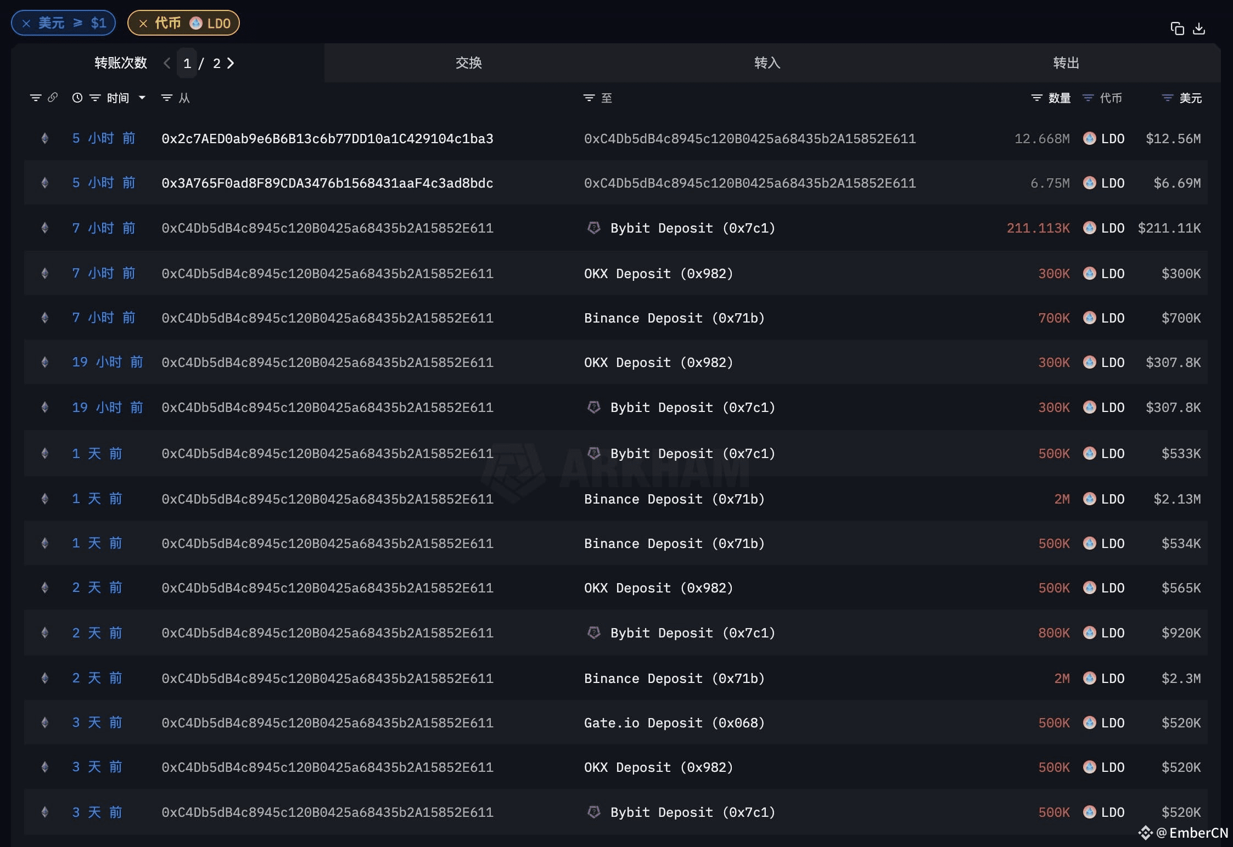This screenshot has width=1233, height=847.
Task: Click the $6.69M USD value
Action: 1177,183
